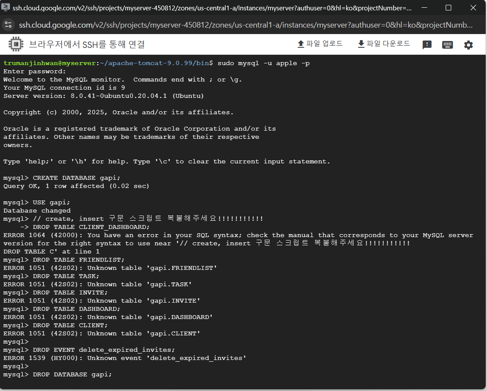
Task: Click the SSH chip logo icon
Action: click(16, 44)
